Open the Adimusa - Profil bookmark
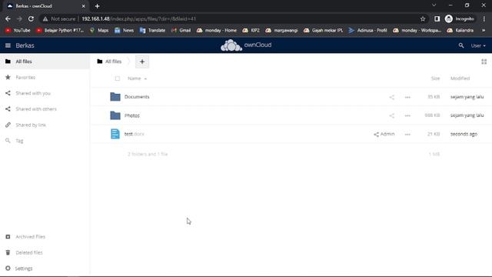 [367, 30]
